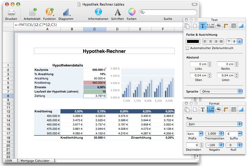Open the Typ dropdown showing Zahl
The height and width of the screenshot is (166, 247).
214,124
